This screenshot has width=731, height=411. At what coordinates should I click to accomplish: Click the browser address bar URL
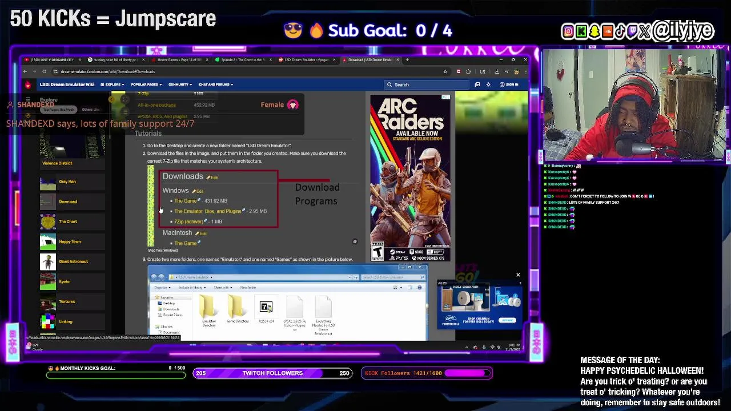point(108,71)
